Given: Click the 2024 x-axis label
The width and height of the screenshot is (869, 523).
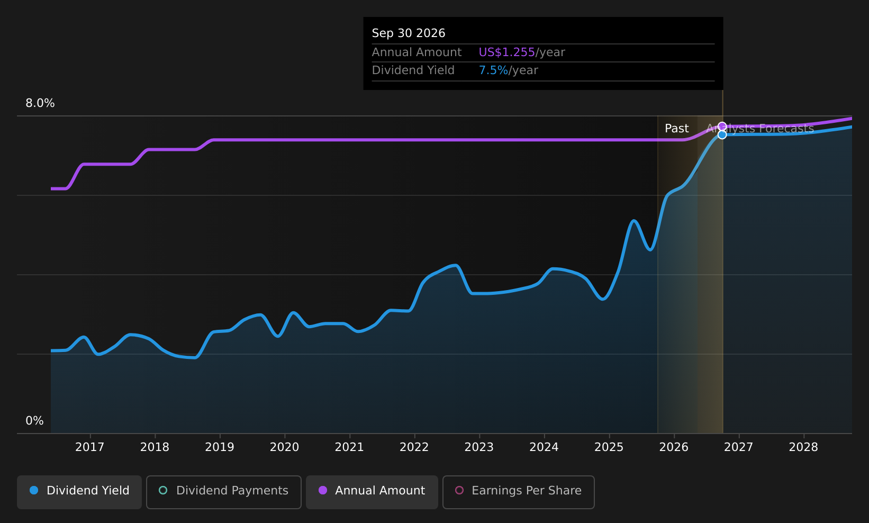Looking at the screenshot, I should click(x=544, y=447).
